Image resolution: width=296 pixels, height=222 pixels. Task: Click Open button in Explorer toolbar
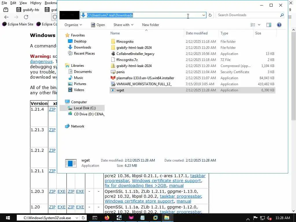(x=98, y=25)
